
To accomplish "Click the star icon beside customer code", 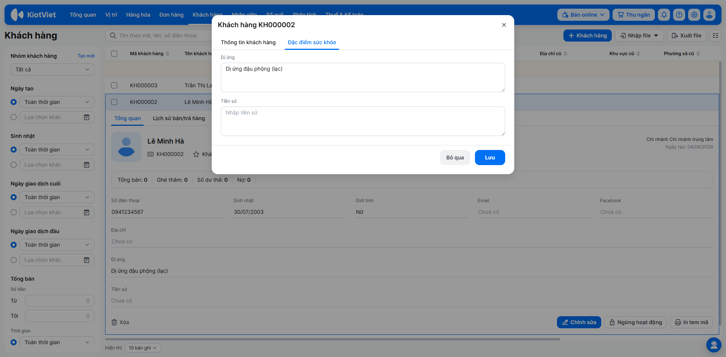I will point(196,154).
